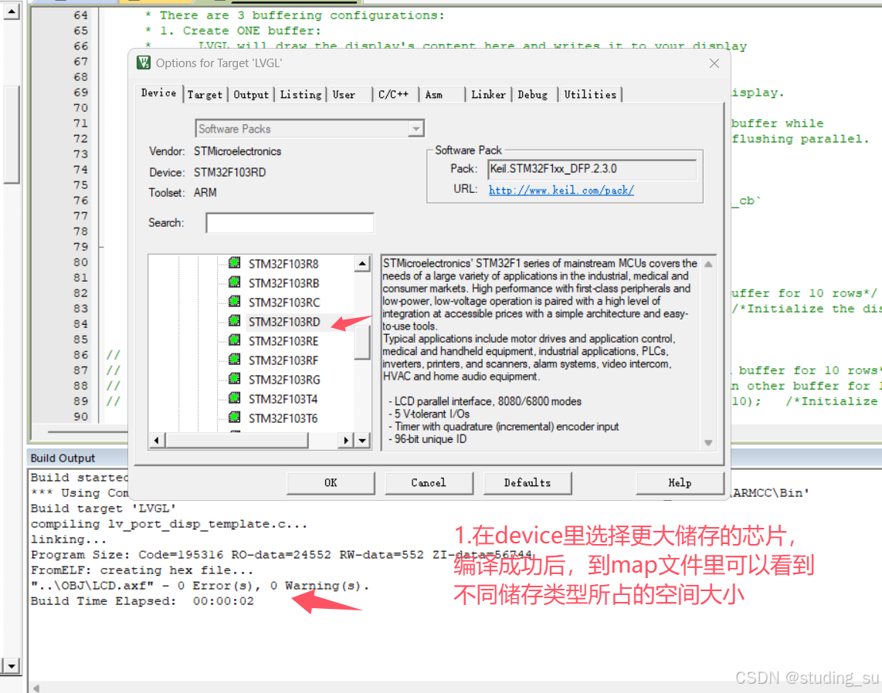Screen dimensions: 882x693
Task: Switch to the C/C++ tab
Action: coord(393,94)
